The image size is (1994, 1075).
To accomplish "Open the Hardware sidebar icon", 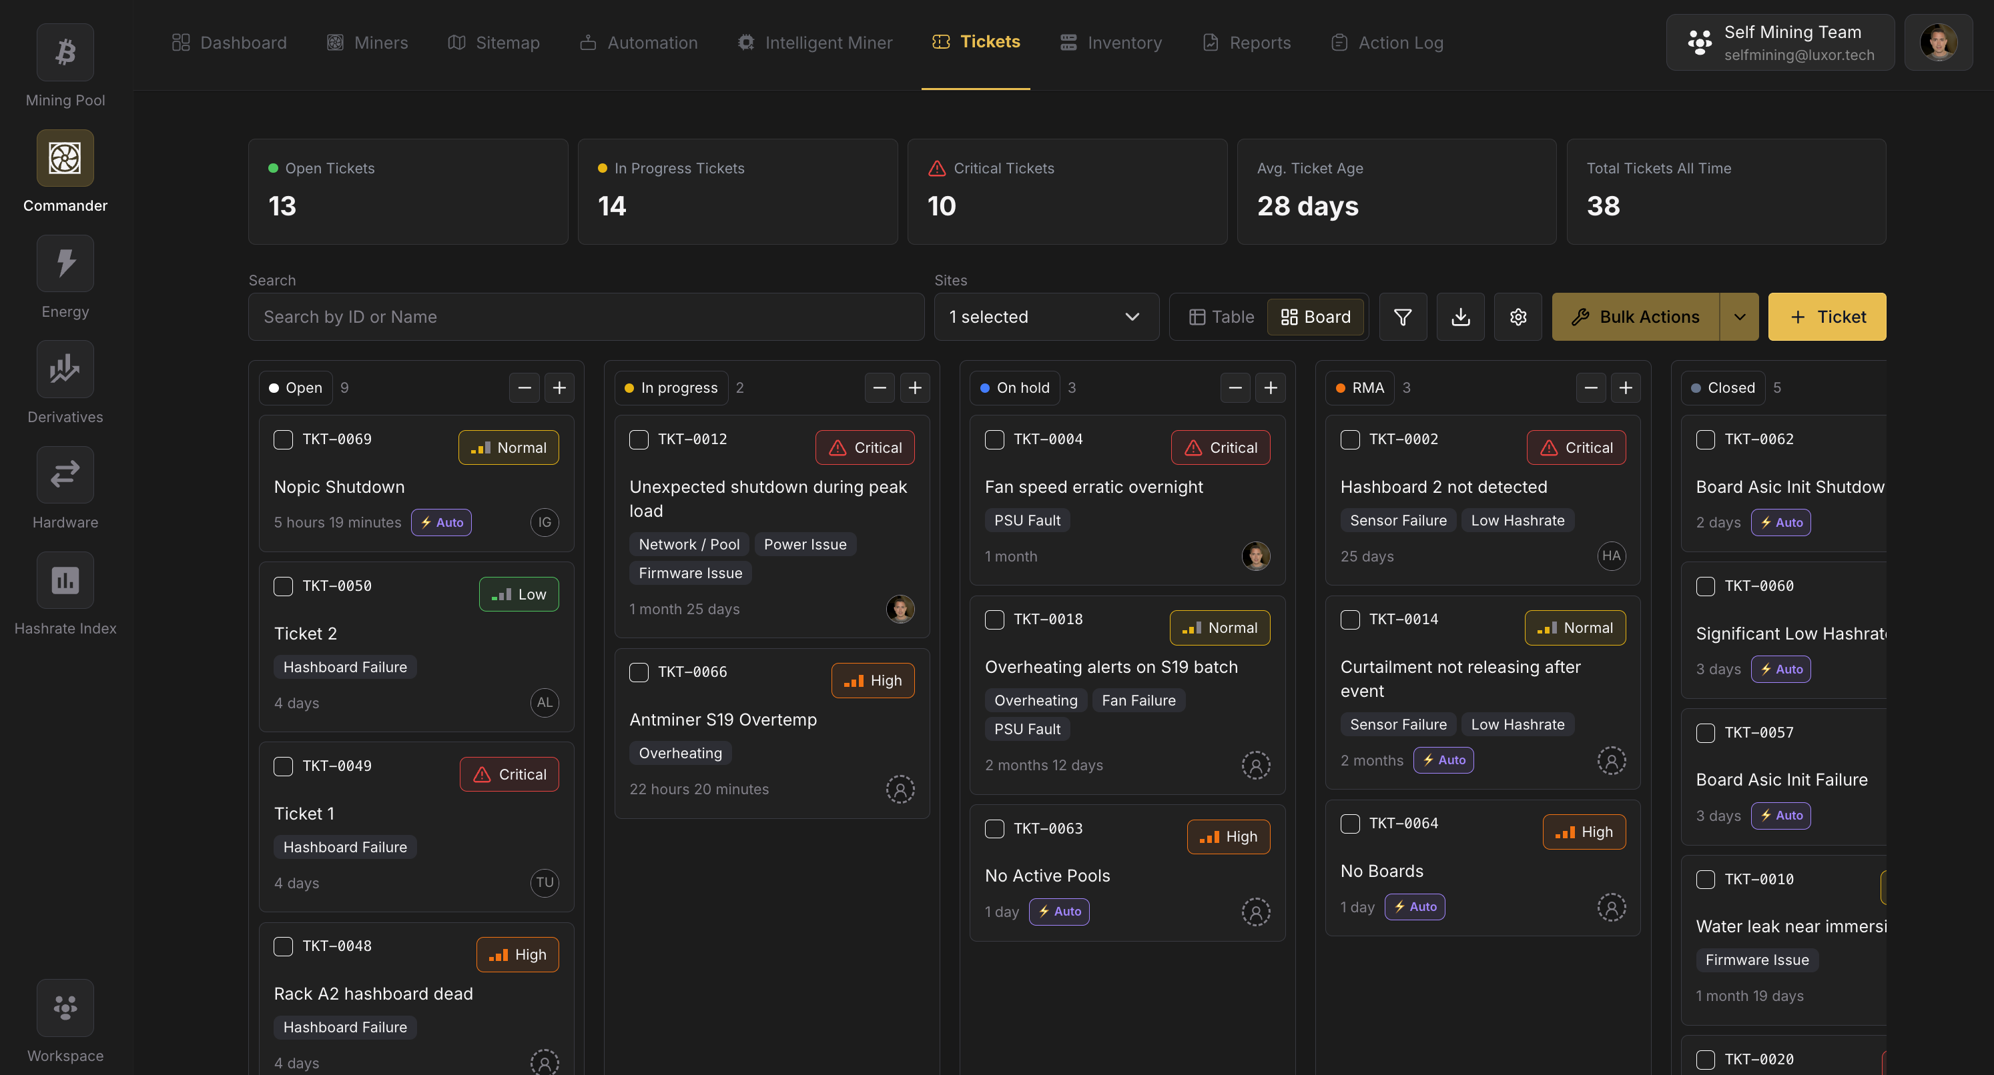I will pos(65,475).
